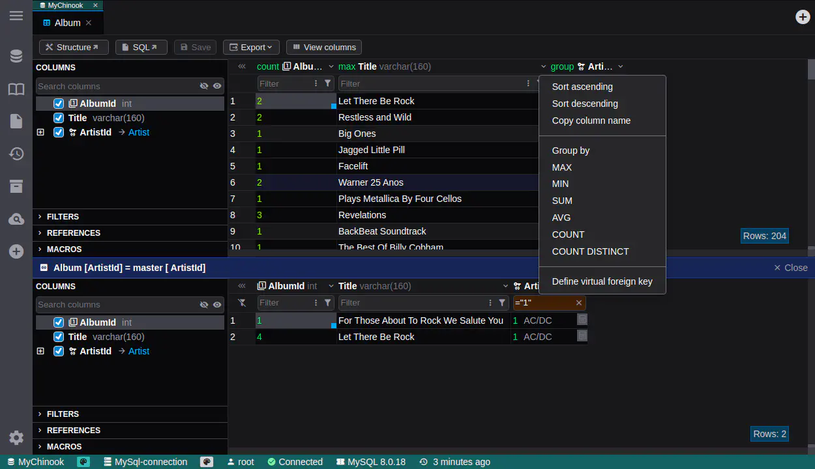This screenshot has width=815, height=469.
Task: Click the archive icon in left sidebar
Action: [x=16, y=186]
